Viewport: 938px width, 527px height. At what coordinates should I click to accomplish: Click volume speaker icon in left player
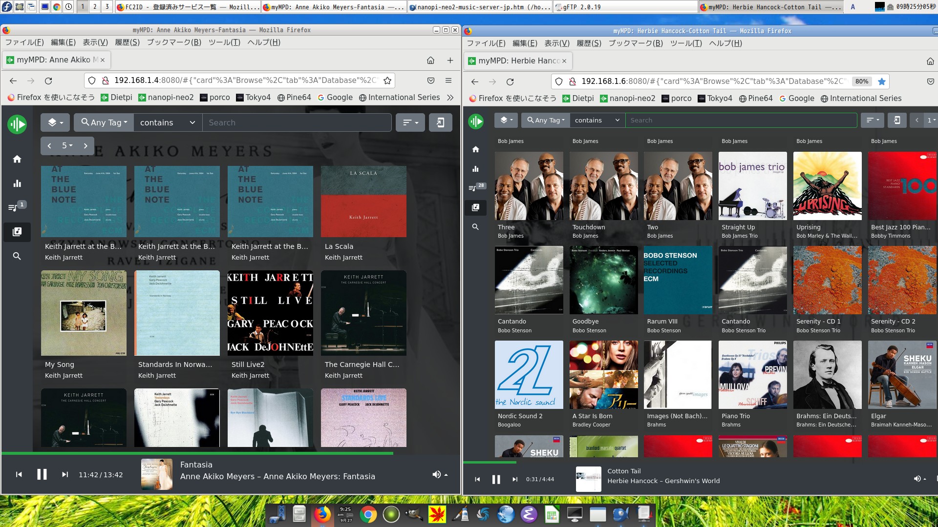pyautogui.click(x=436, y=474)
